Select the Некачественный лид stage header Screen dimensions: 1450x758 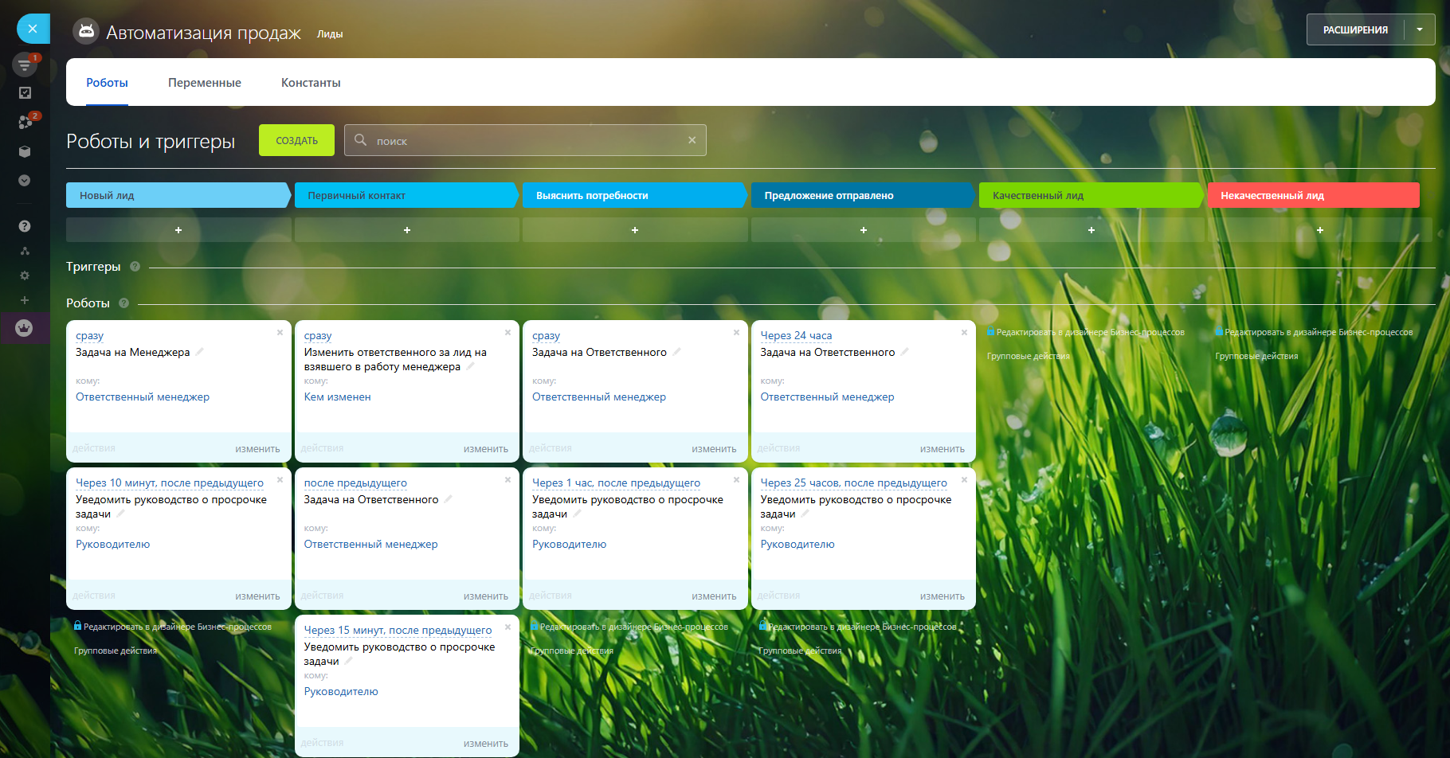click(x=1312, y=196)
